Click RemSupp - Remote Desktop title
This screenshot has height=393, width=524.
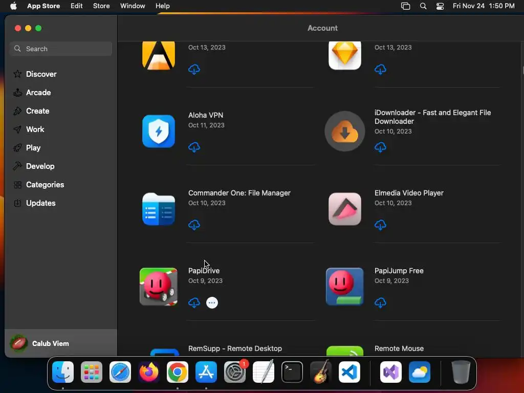pos(235,348)
